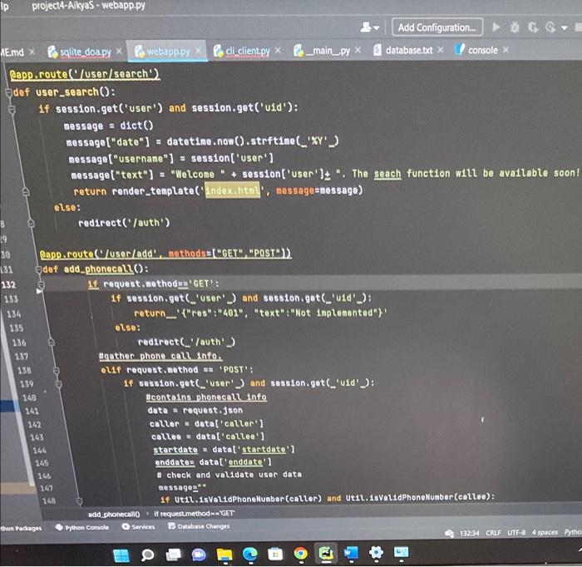
Task: Click the Add Configuration... button
Action: [x=436, y=27]
